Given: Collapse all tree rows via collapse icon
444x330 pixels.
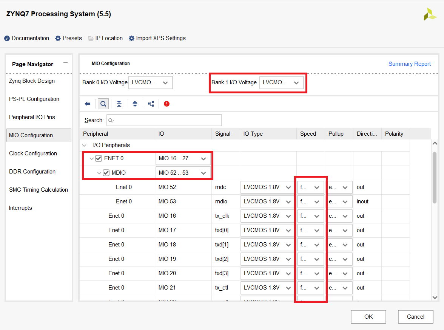Looking at the screenshot, I should tap(119, 104).
